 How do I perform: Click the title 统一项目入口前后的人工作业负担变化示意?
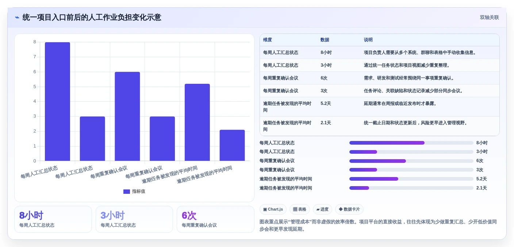click(92, 17)
